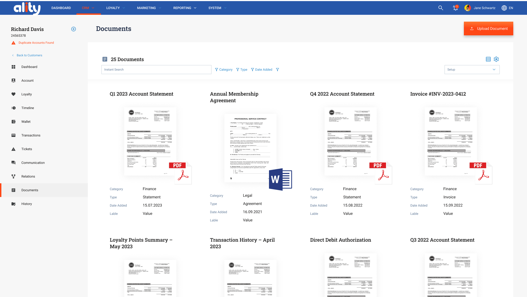Click Jane Schwartz avatar picture
527x297 pixels.
click(x=467, y=8)
